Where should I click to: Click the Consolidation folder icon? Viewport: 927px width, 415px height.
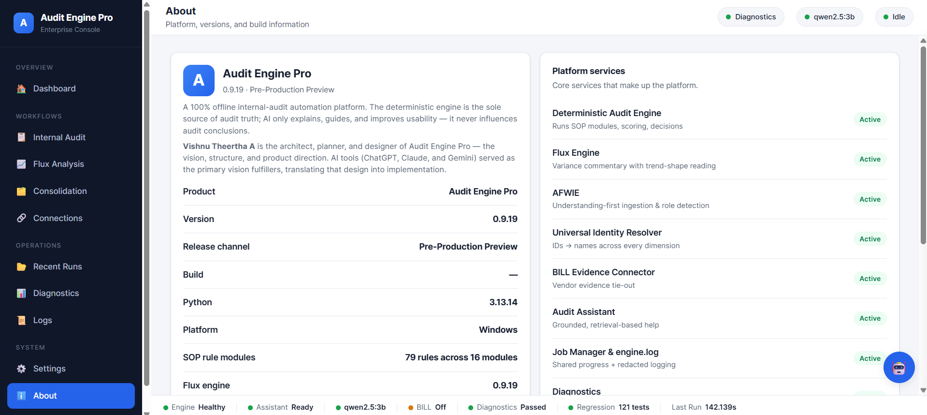21,191
